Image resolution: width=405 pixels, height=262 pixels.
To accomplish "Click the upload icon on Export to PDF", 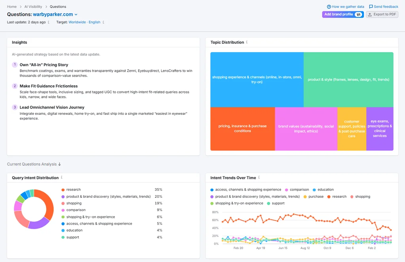I will (x=370, y=15).
